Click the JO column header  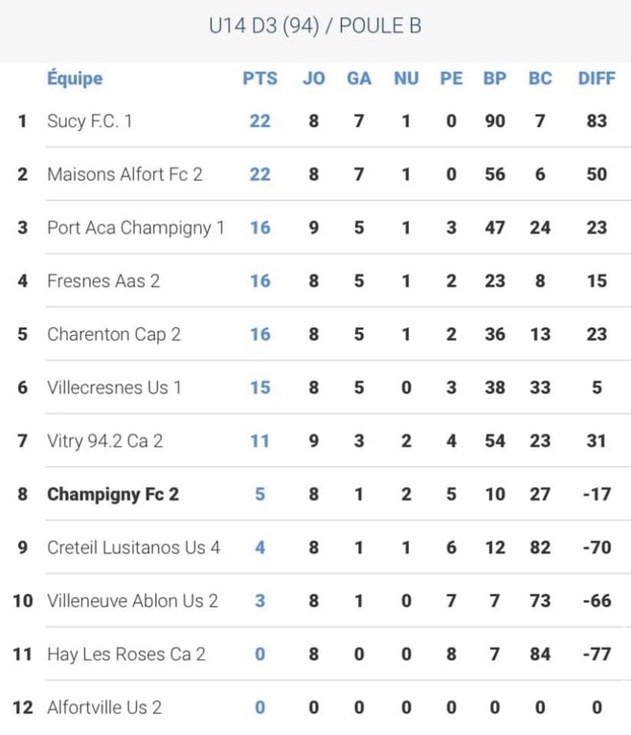(x=313, y=78)
